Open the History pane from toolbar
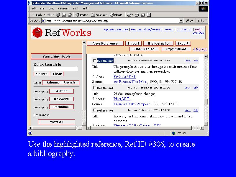 click(116, 15)
